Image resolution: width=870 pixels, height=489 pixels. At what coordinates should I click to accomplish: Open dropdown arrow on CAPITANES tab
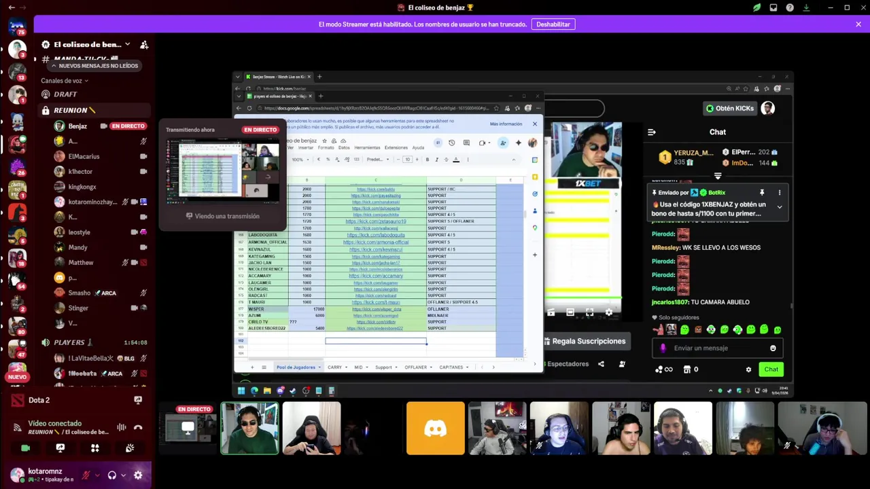coord(468,367)
